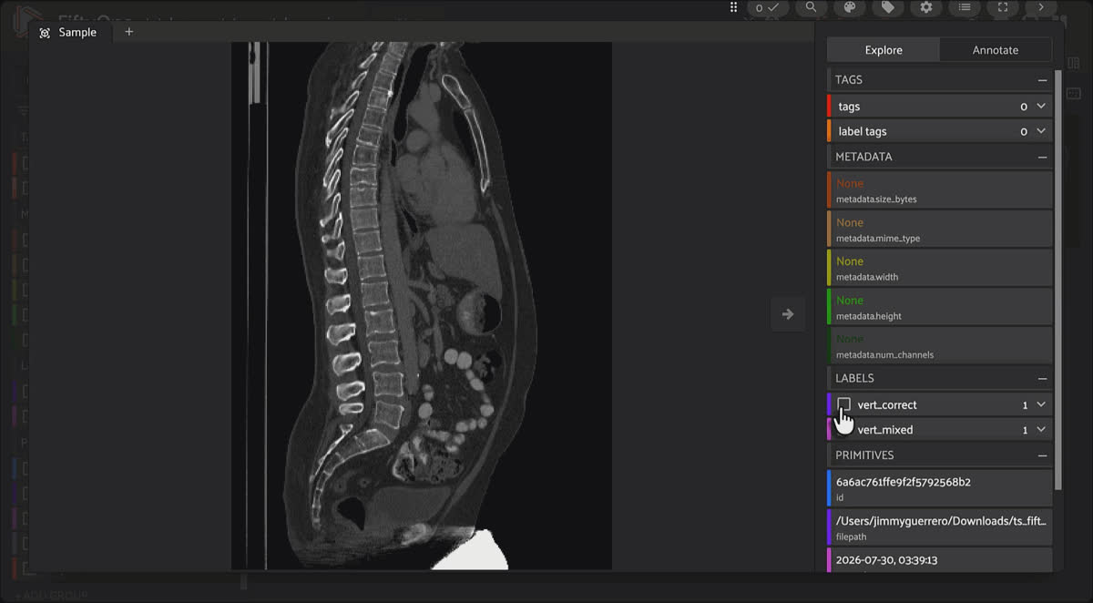Click the id value 6a6ac761ffe9f2f5792568b2
This screenshot has height=603, width=1093.
click(904, 482)
